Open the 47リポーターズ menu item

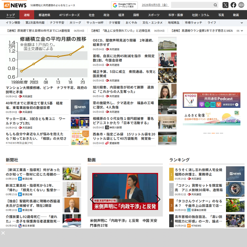point(69,15)
